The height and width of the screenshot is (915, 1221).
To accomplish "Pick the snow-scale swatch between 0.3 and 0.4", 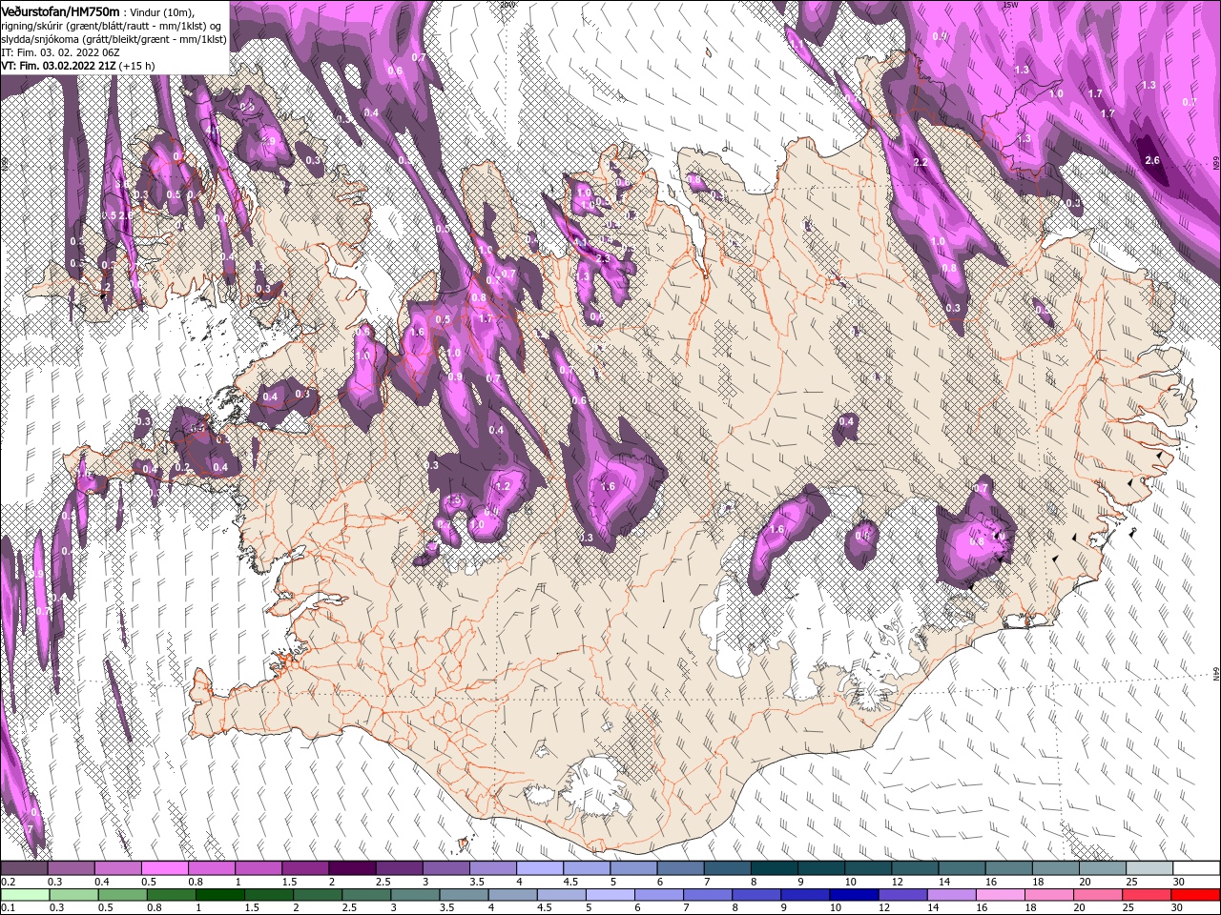I will [x=72, y=867].
